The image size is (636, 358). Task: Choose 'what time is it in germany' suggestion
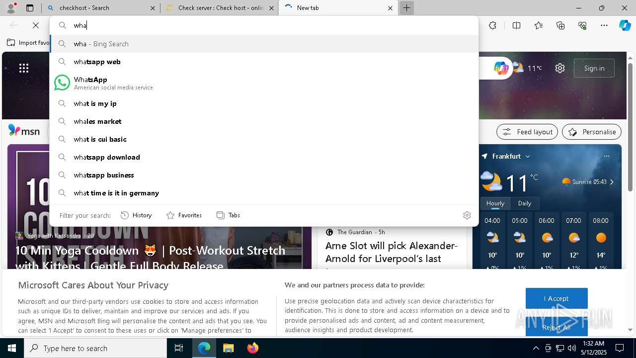pos(264,193)
